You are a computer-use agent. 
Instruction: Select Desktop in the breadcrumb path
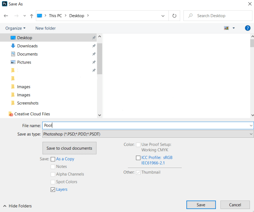click(77, 16)
